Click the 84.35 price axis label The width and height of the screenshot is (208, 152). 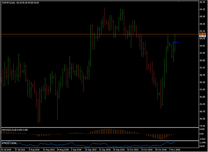pos(202,46)
